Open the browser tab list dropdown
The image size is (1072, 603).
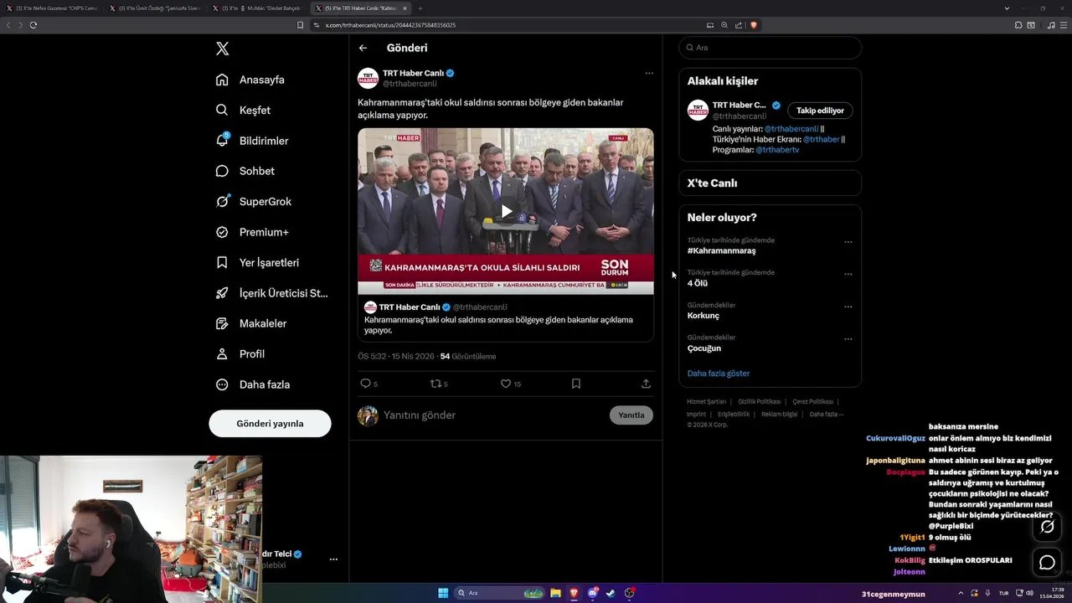(x=1007, y=8)
